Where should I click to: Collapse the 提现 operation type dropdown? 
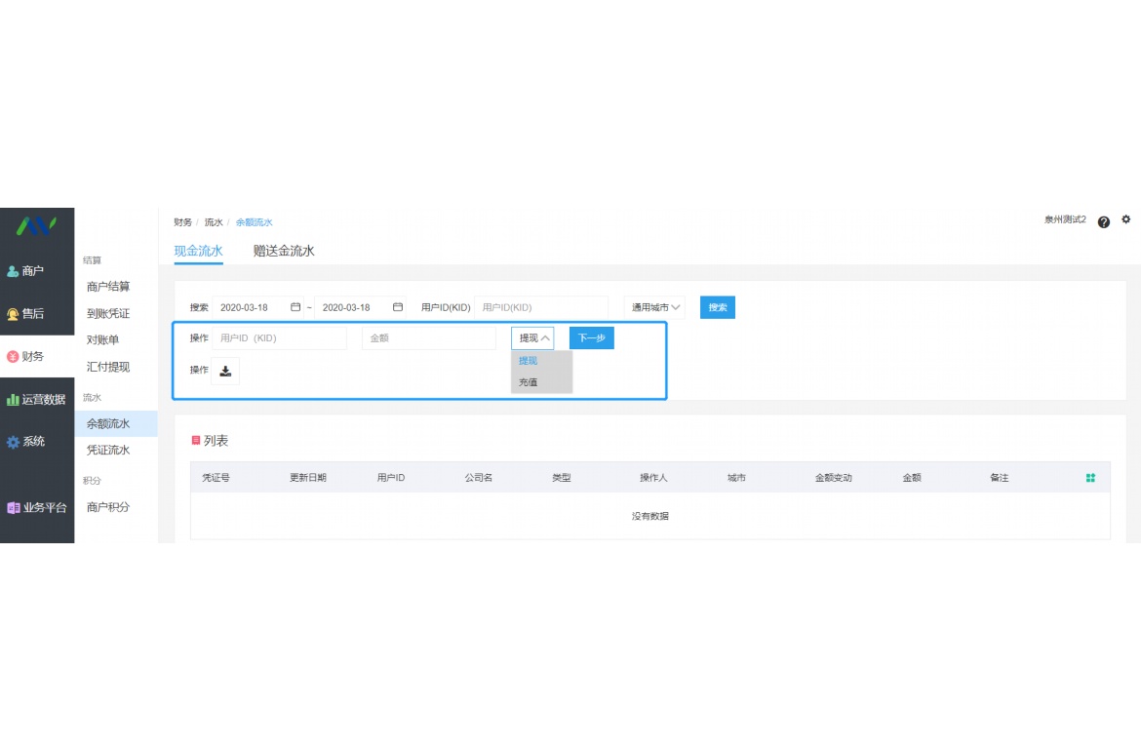tap(532, 338)
